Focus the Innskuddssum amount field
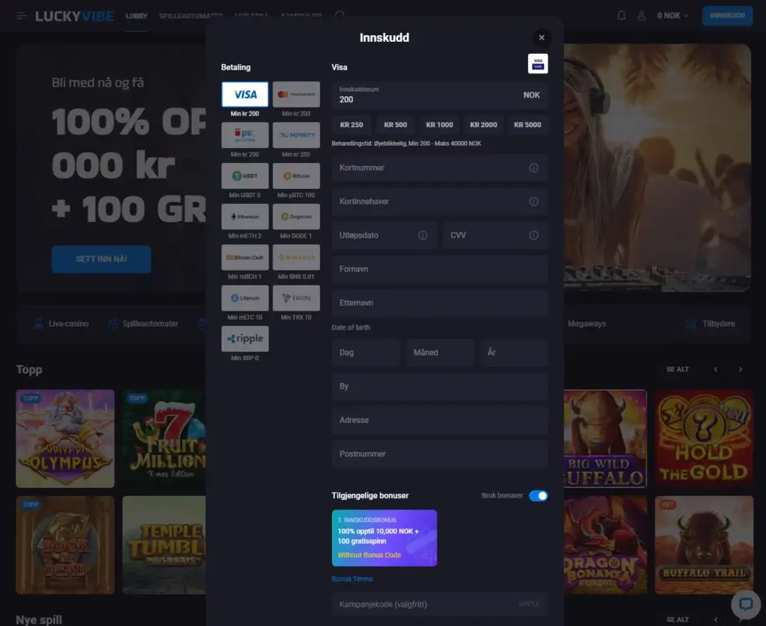 point(440,95)
